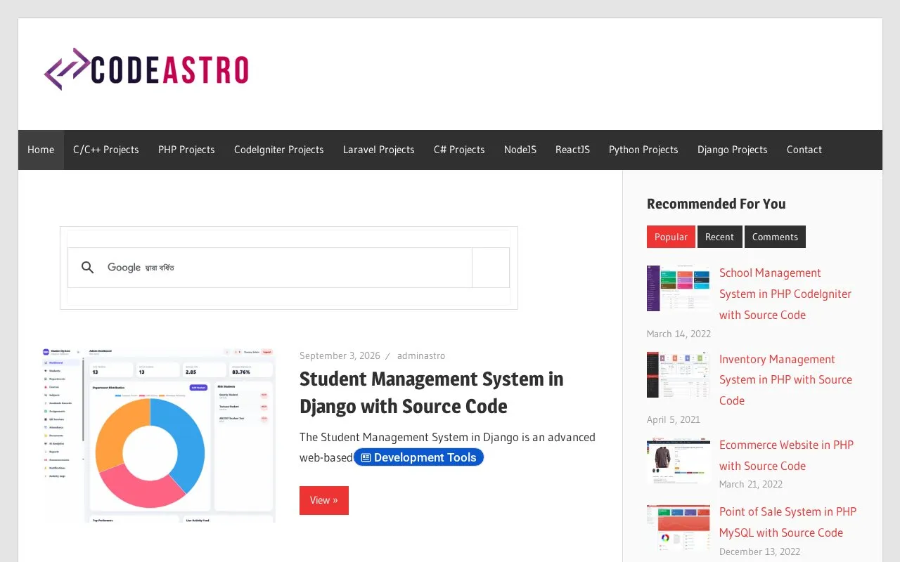The width and height of the screenshot is (900, 562).
Task: Open the adminastro author link
Action: [421, 355]
